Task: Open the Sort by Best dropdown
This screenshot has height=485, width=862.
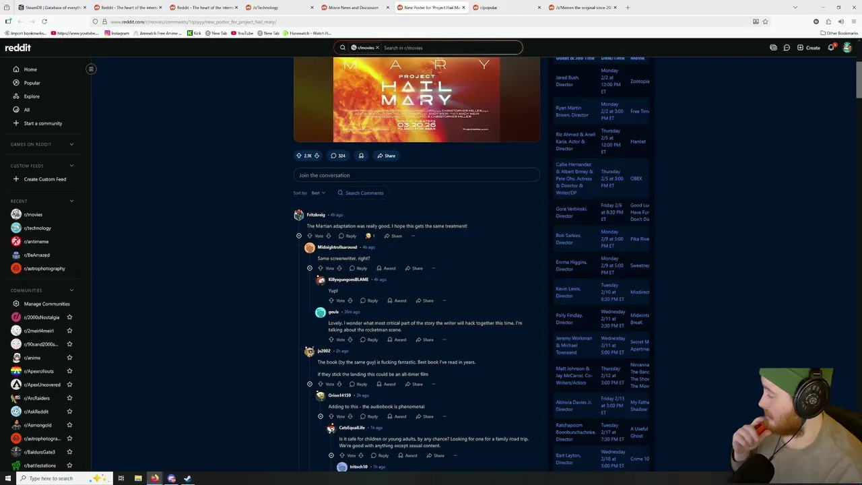Action: click(x=318, y=193)
